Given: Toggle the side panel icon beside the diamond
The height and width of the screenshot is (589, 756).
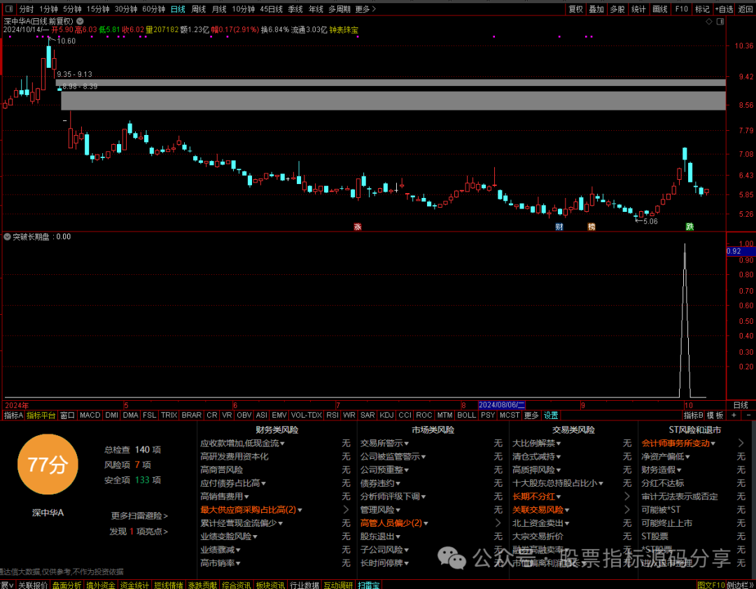Looking at the screenshot, I should (720, 22).
